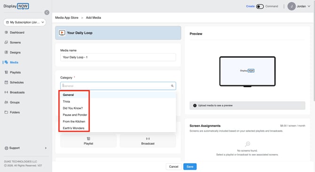The height and width of the screenshot is (172, 315).
Task: Click the Screens icon in the sidebar
Action: pos(6,42)
